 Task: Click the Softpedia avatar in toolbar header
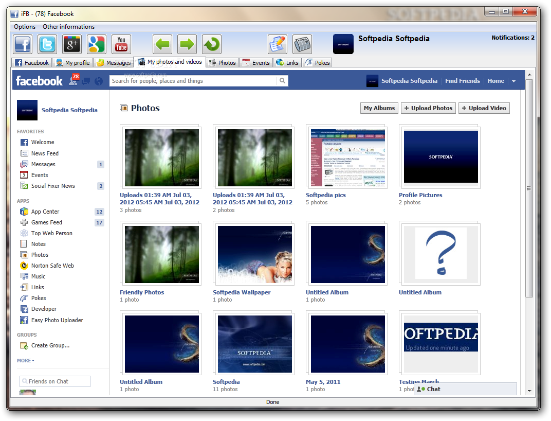343,44
